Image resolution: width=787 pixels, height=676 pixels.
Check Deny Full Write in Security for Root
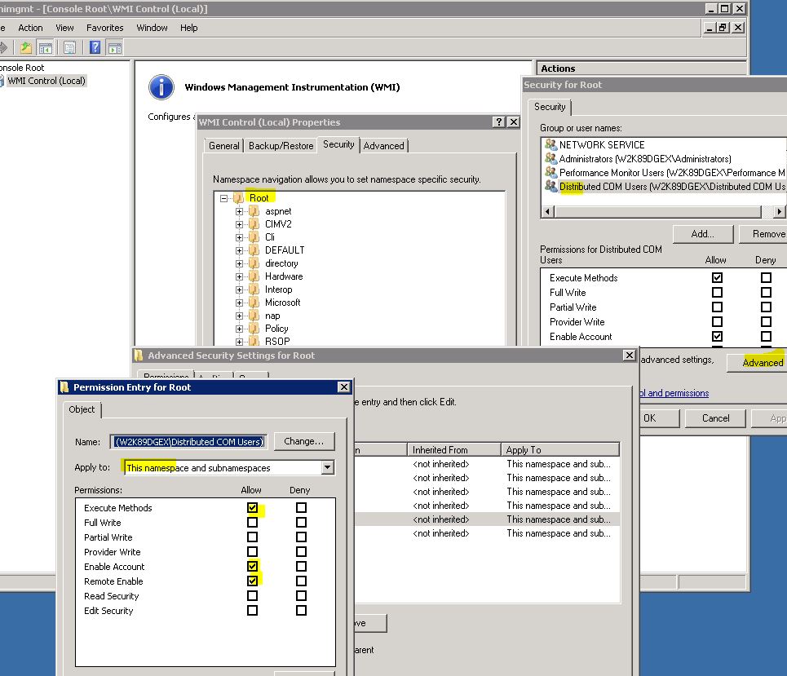(766, 292)
